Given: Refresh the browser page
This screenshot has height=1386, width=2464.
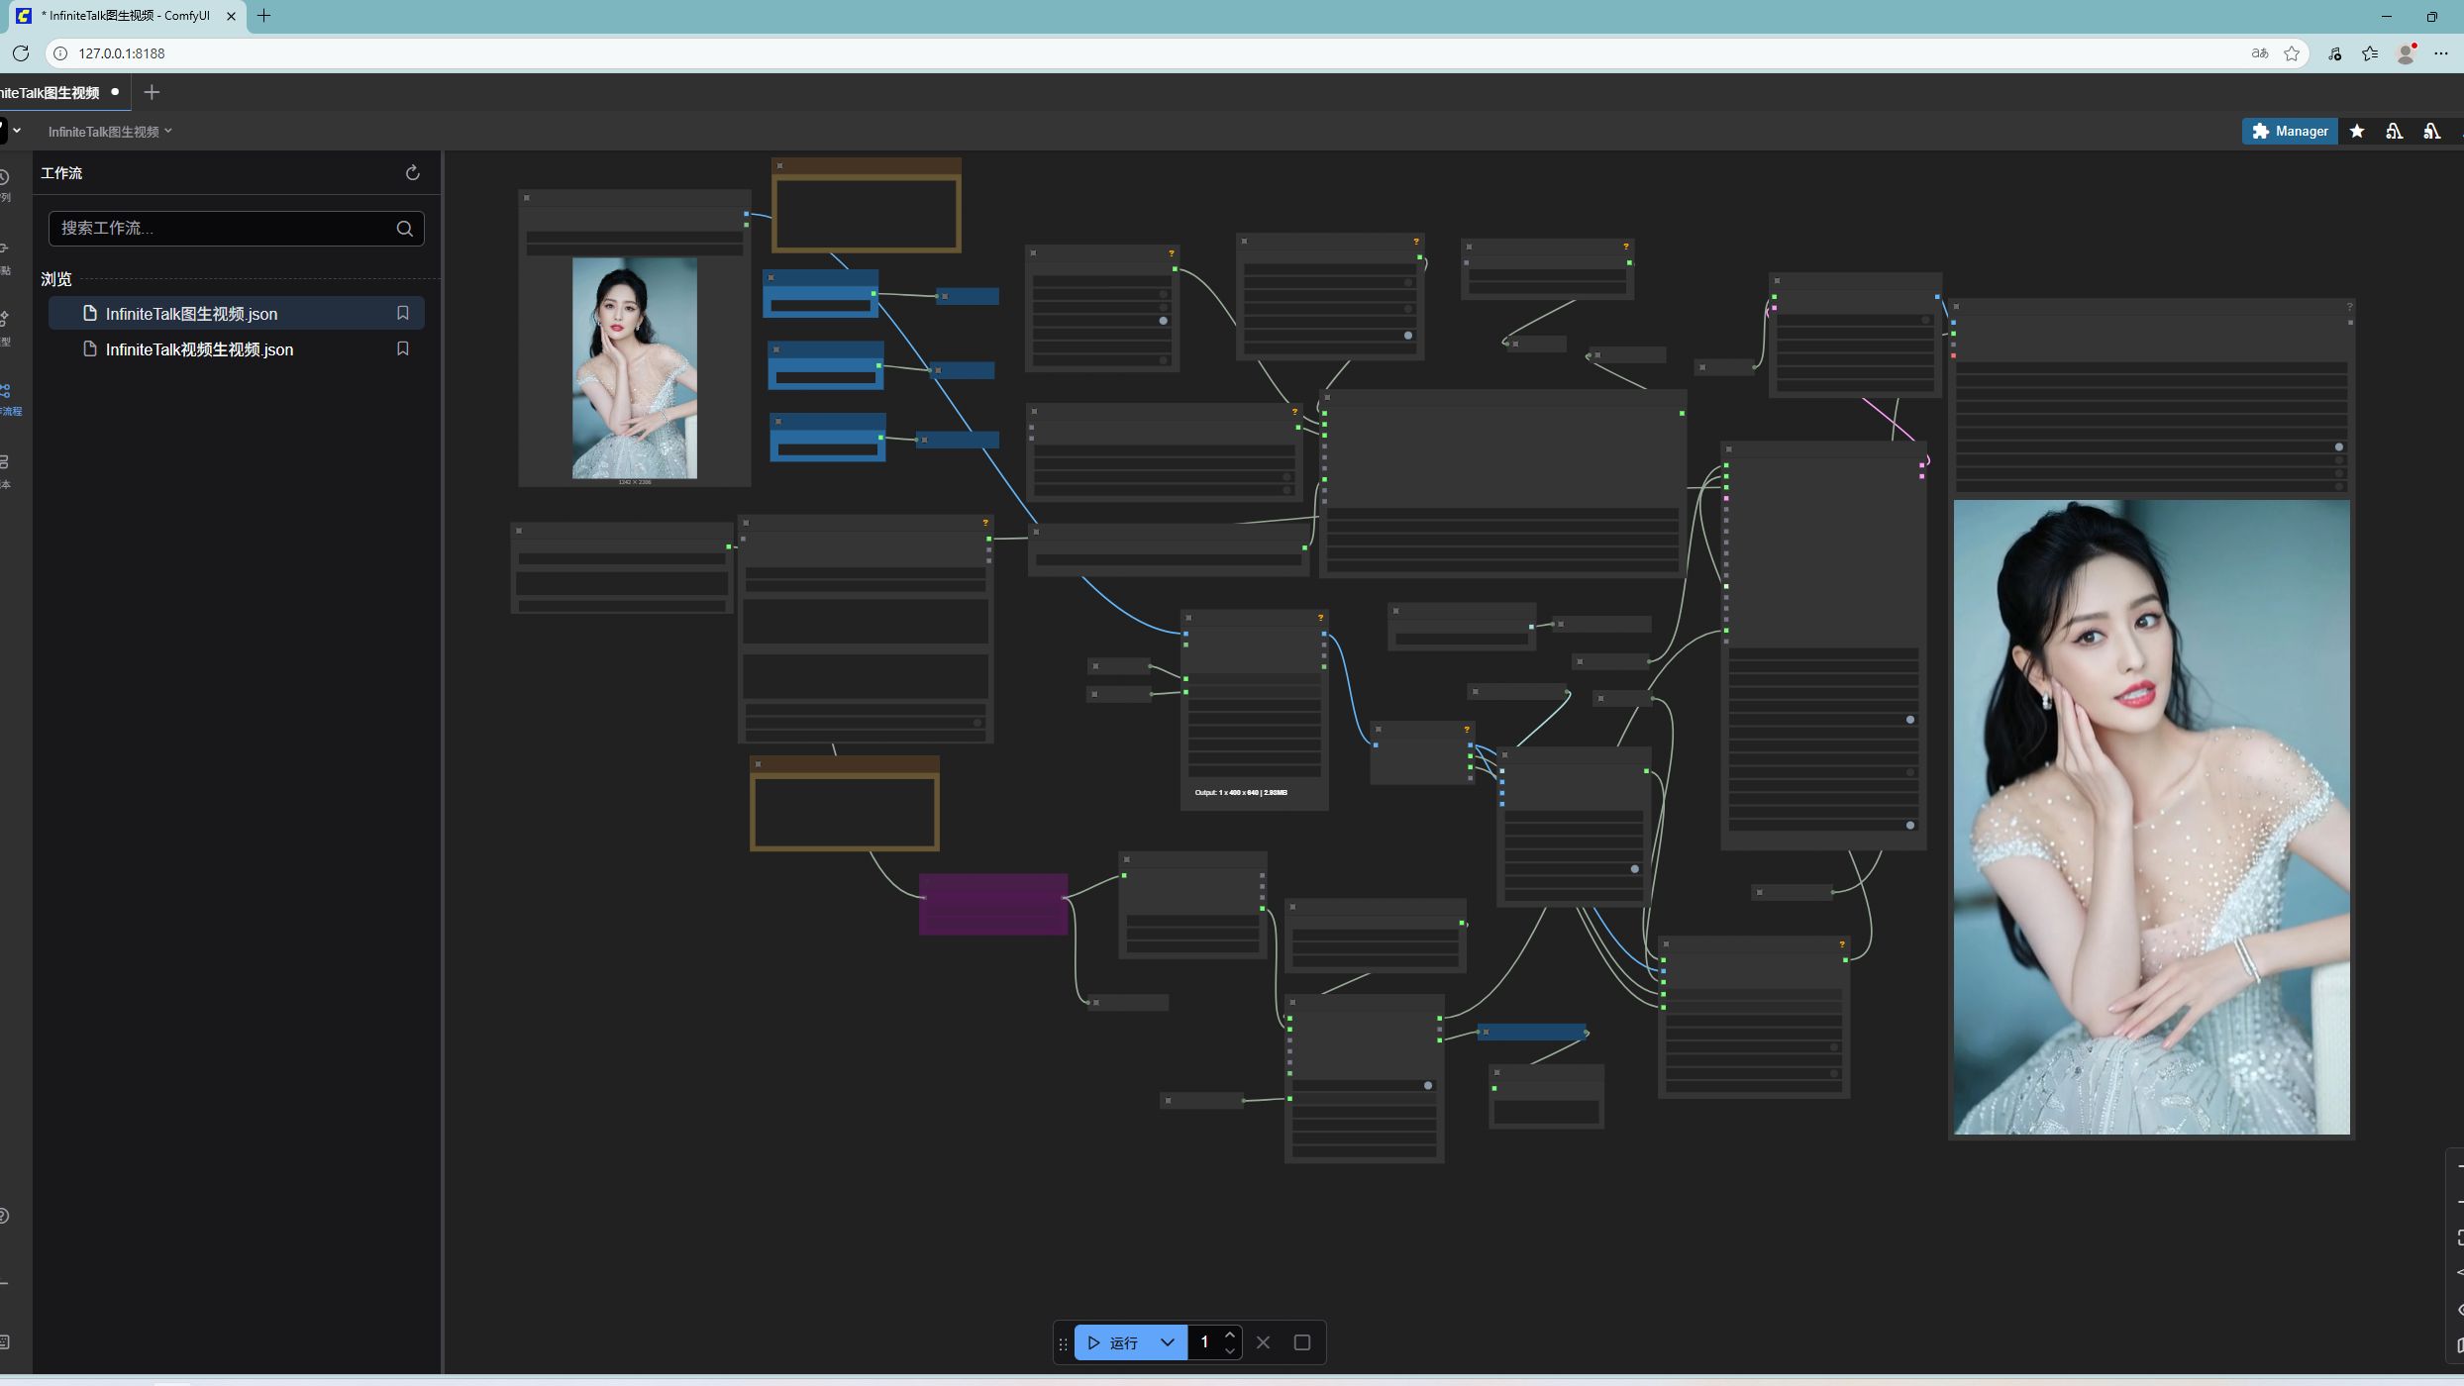Looking at the screenshot, I should [21, 52].
